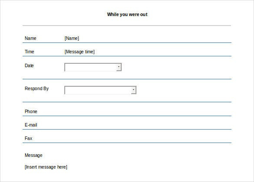Click empty area beside Phone label
Screen dimensions: 254x182
coord(135,111)
